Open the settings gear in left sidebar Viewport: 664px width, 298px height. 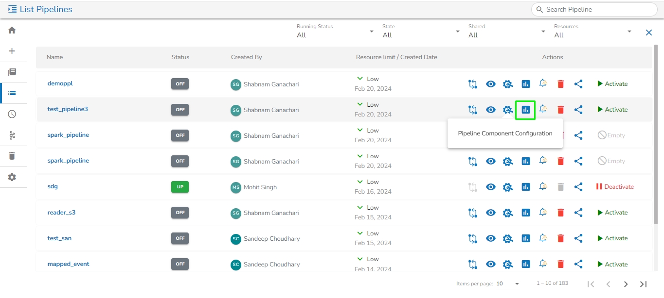(x=12, y=177)
